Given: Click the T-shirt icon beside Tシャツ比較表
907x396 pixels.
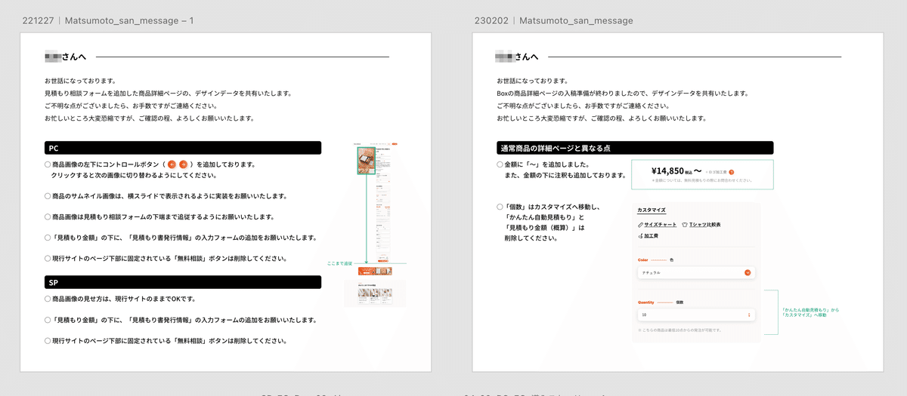Looking at the screenshot, I should pos(684,225).
